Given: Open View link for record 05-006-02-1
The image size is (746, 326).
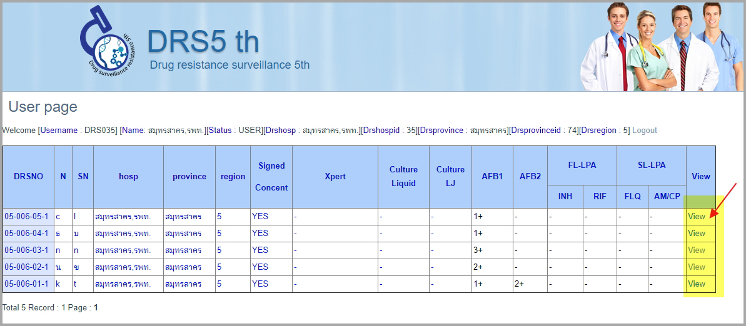Looking at the screenshot, I should pyautogui.click(x=696, y=267).
